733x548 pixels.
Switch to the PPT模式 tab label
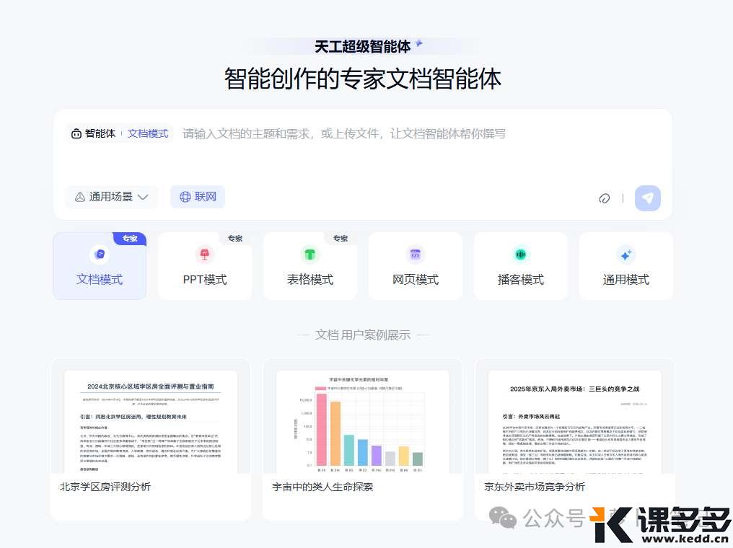pyautogui.click(x=205, y=280)
